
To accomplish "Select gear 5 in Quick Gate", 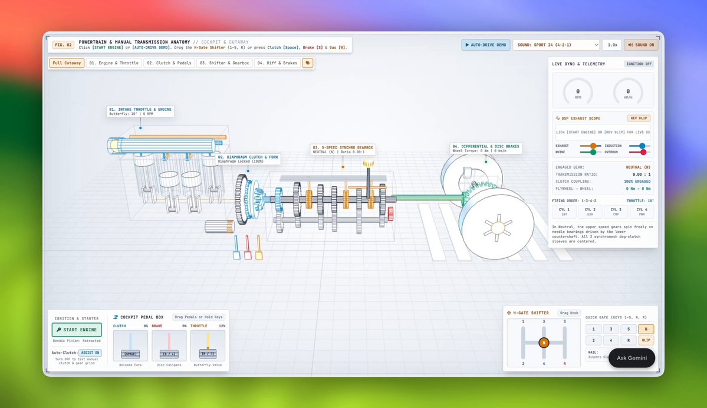I will [x=629, y=329].
